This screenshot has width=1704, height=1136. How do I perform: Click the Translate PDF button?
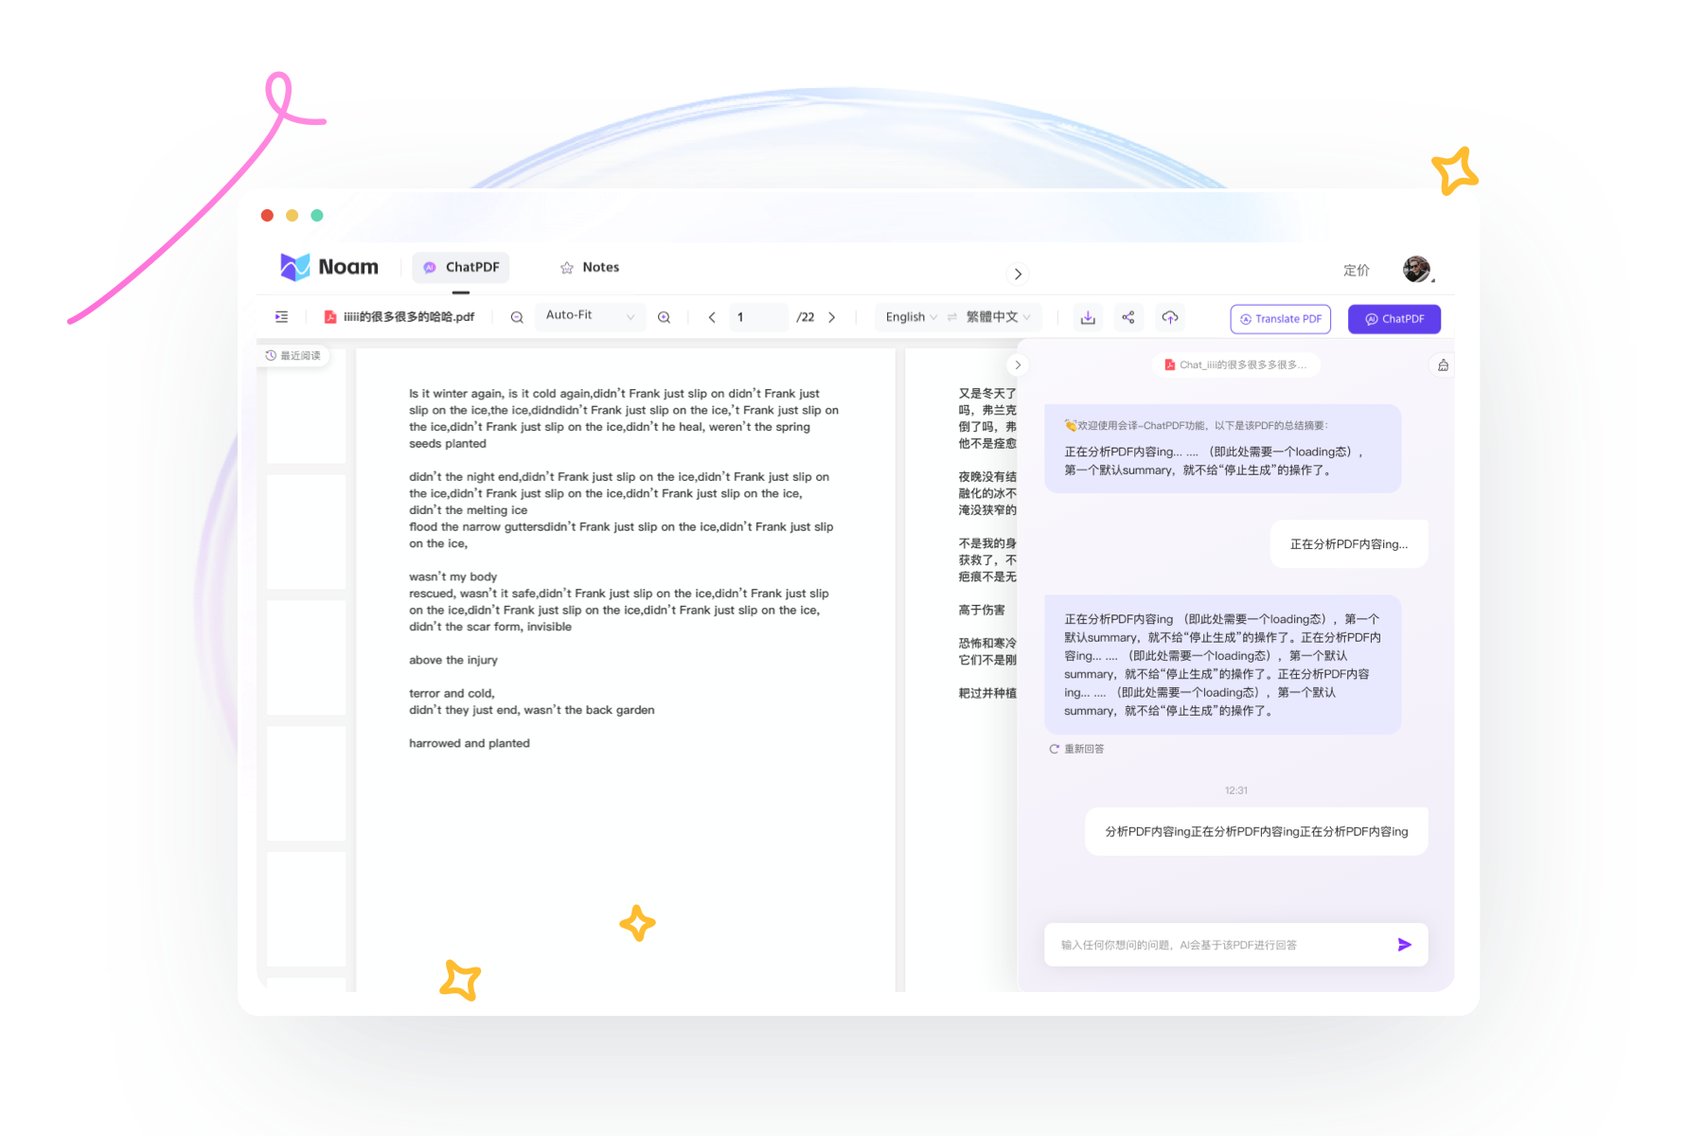click(1280, 319)
